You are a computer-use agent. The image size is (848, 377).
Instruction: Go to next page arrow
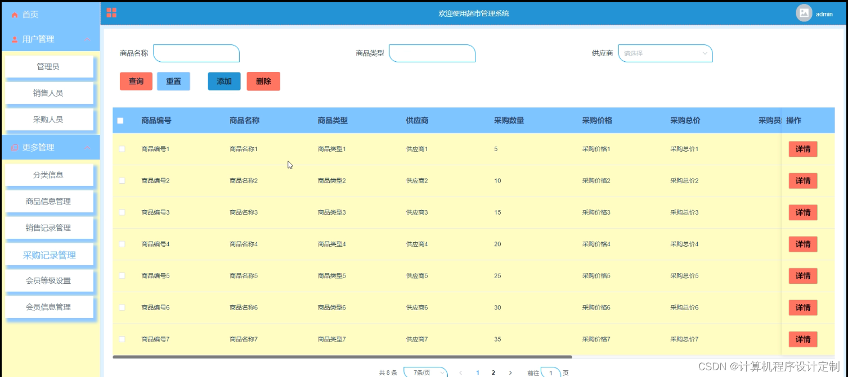click(x=510, y=373)
